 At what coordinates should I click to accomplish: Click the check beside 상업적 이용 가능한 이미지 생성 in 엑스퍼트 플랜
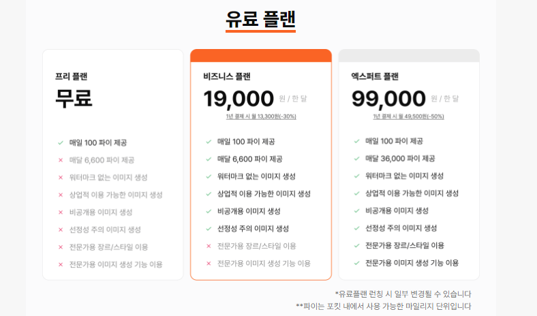tap(356, 193)
